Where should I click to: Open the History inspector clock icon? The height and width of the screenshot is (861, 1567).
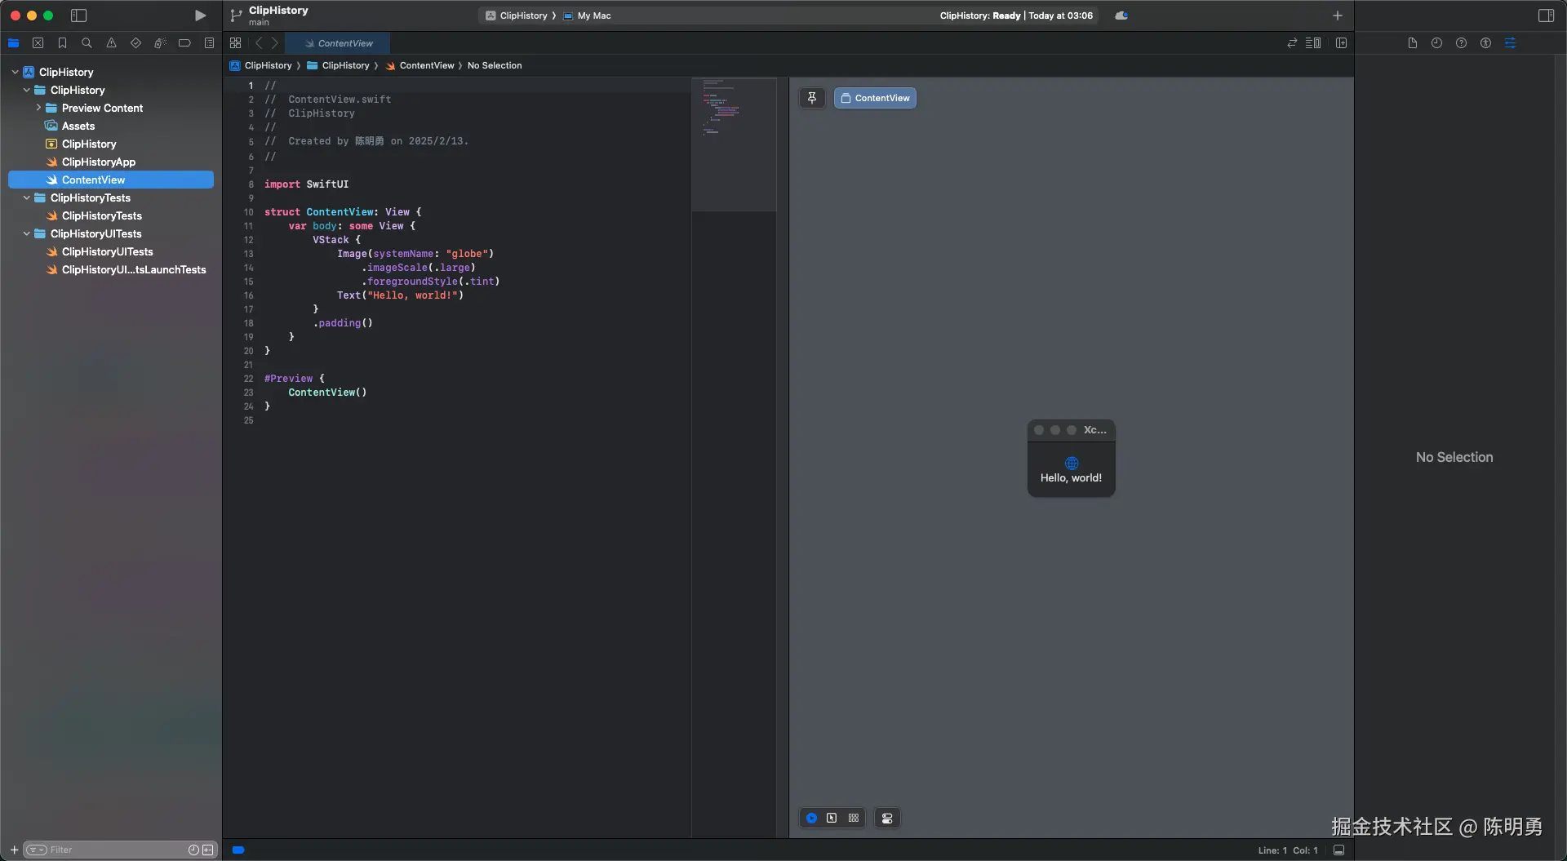coord(1436,43)
